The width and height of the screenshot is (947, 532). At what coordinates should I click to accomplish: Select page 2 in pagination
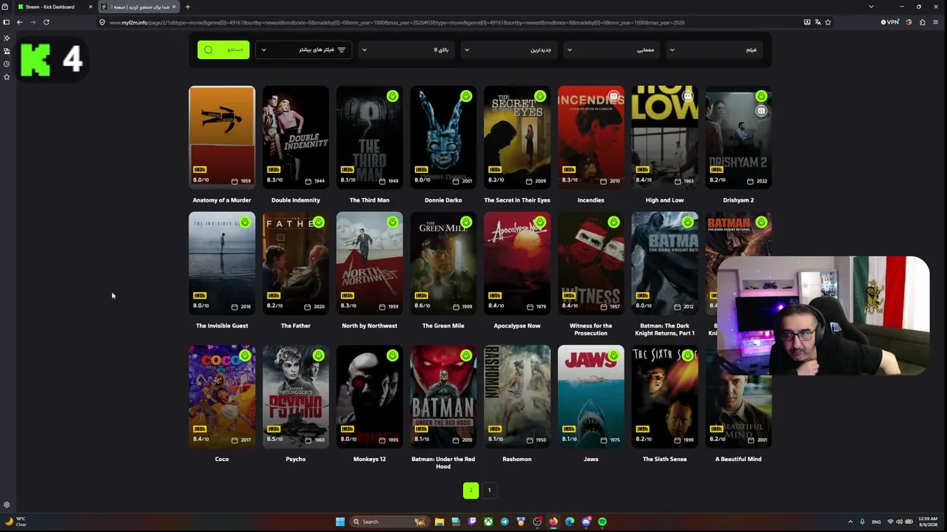tap(471, 490)
